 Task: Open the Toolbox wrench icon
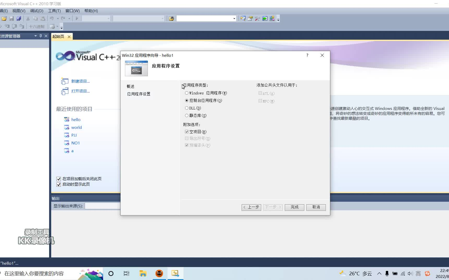pyautogui.click(x=257, y=19)
